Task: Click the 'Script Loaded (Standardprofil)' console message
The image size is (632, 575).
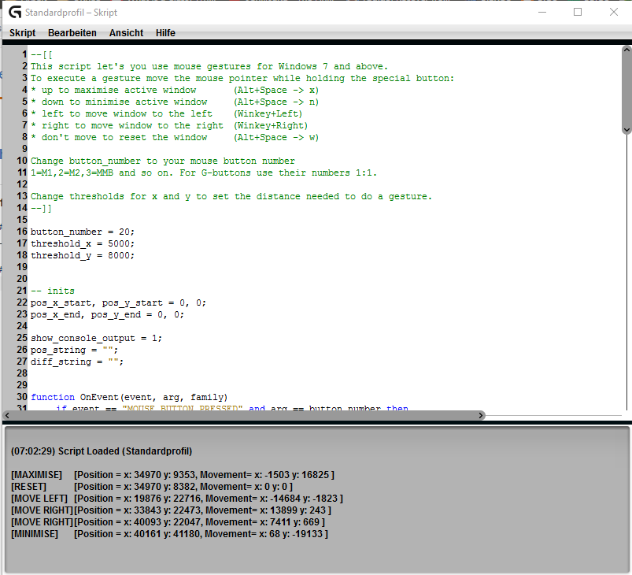Action: pyautogui.click(x=125, y=451)
